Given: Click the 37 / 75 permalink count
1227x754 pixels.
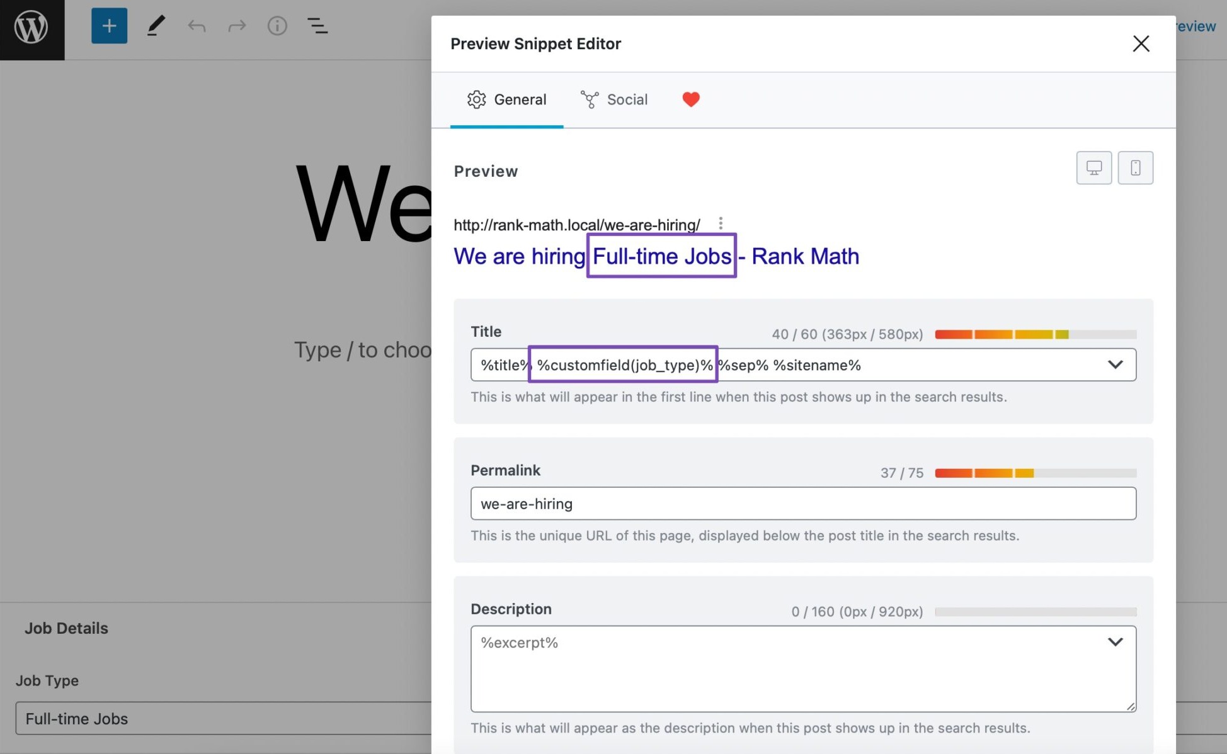Looking at the screenshot, I should pos(901,473).
